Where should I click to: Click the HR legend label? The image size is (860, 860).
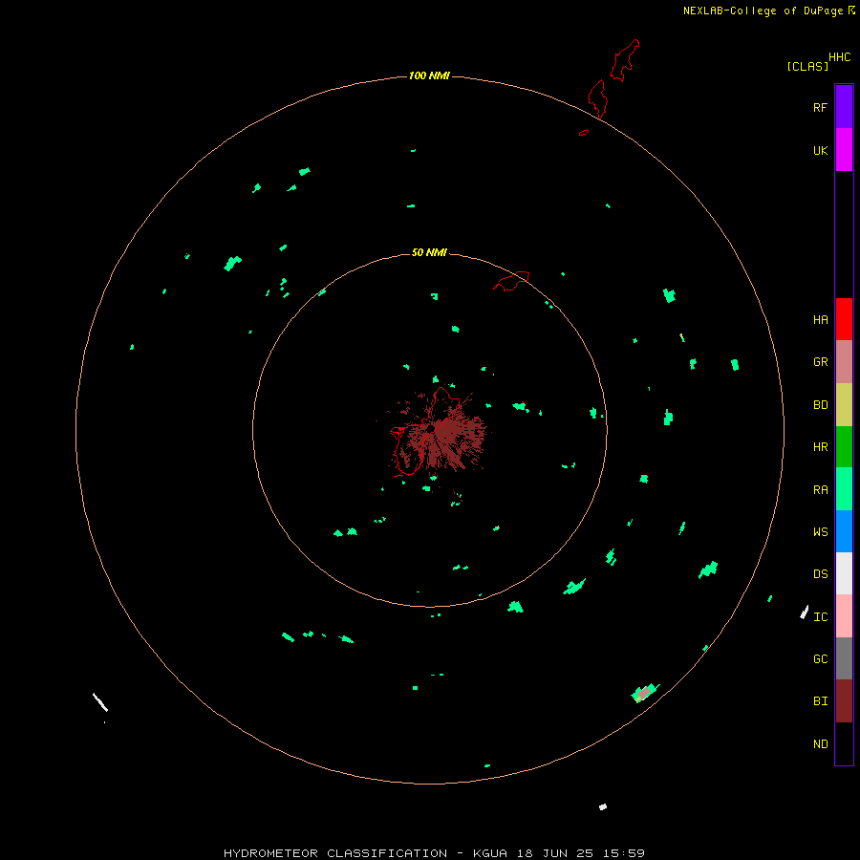(820, 447)
